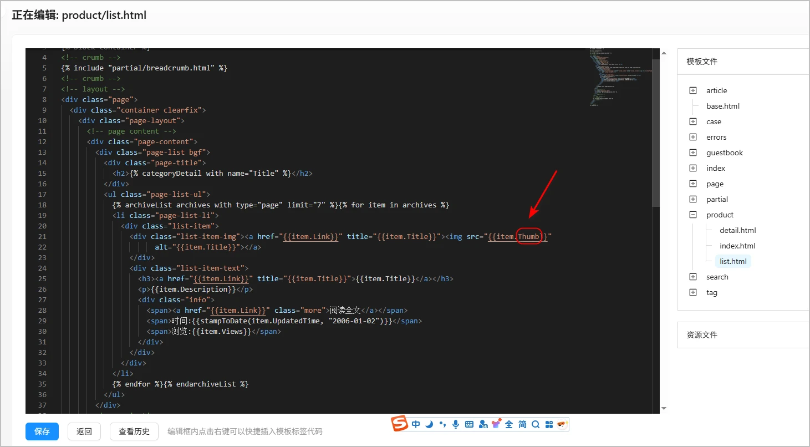Open detail.html under product

pos(737,230)
